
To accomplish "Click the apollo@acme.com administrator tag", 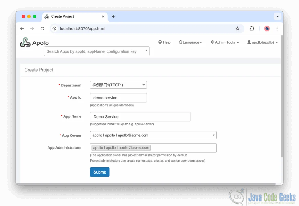I will pyautogui.click(x=121, y=148).
